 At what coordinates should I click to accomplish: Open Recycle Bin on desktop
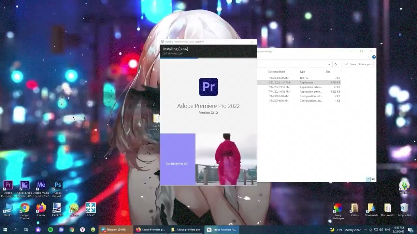(x=404, y=210)
